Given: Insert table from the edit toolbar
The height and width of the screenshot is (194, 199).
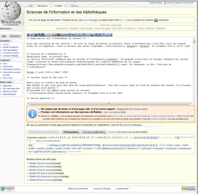Looking at the screenshot, I should 70,35.
